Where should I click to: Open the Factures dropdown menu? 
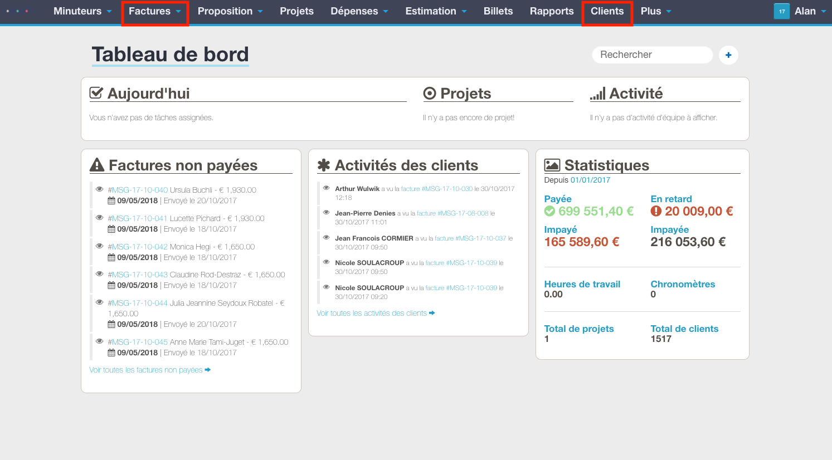point(155,11)
